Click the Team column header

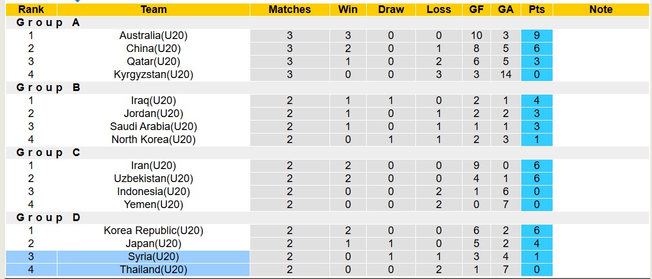[154, 9]
